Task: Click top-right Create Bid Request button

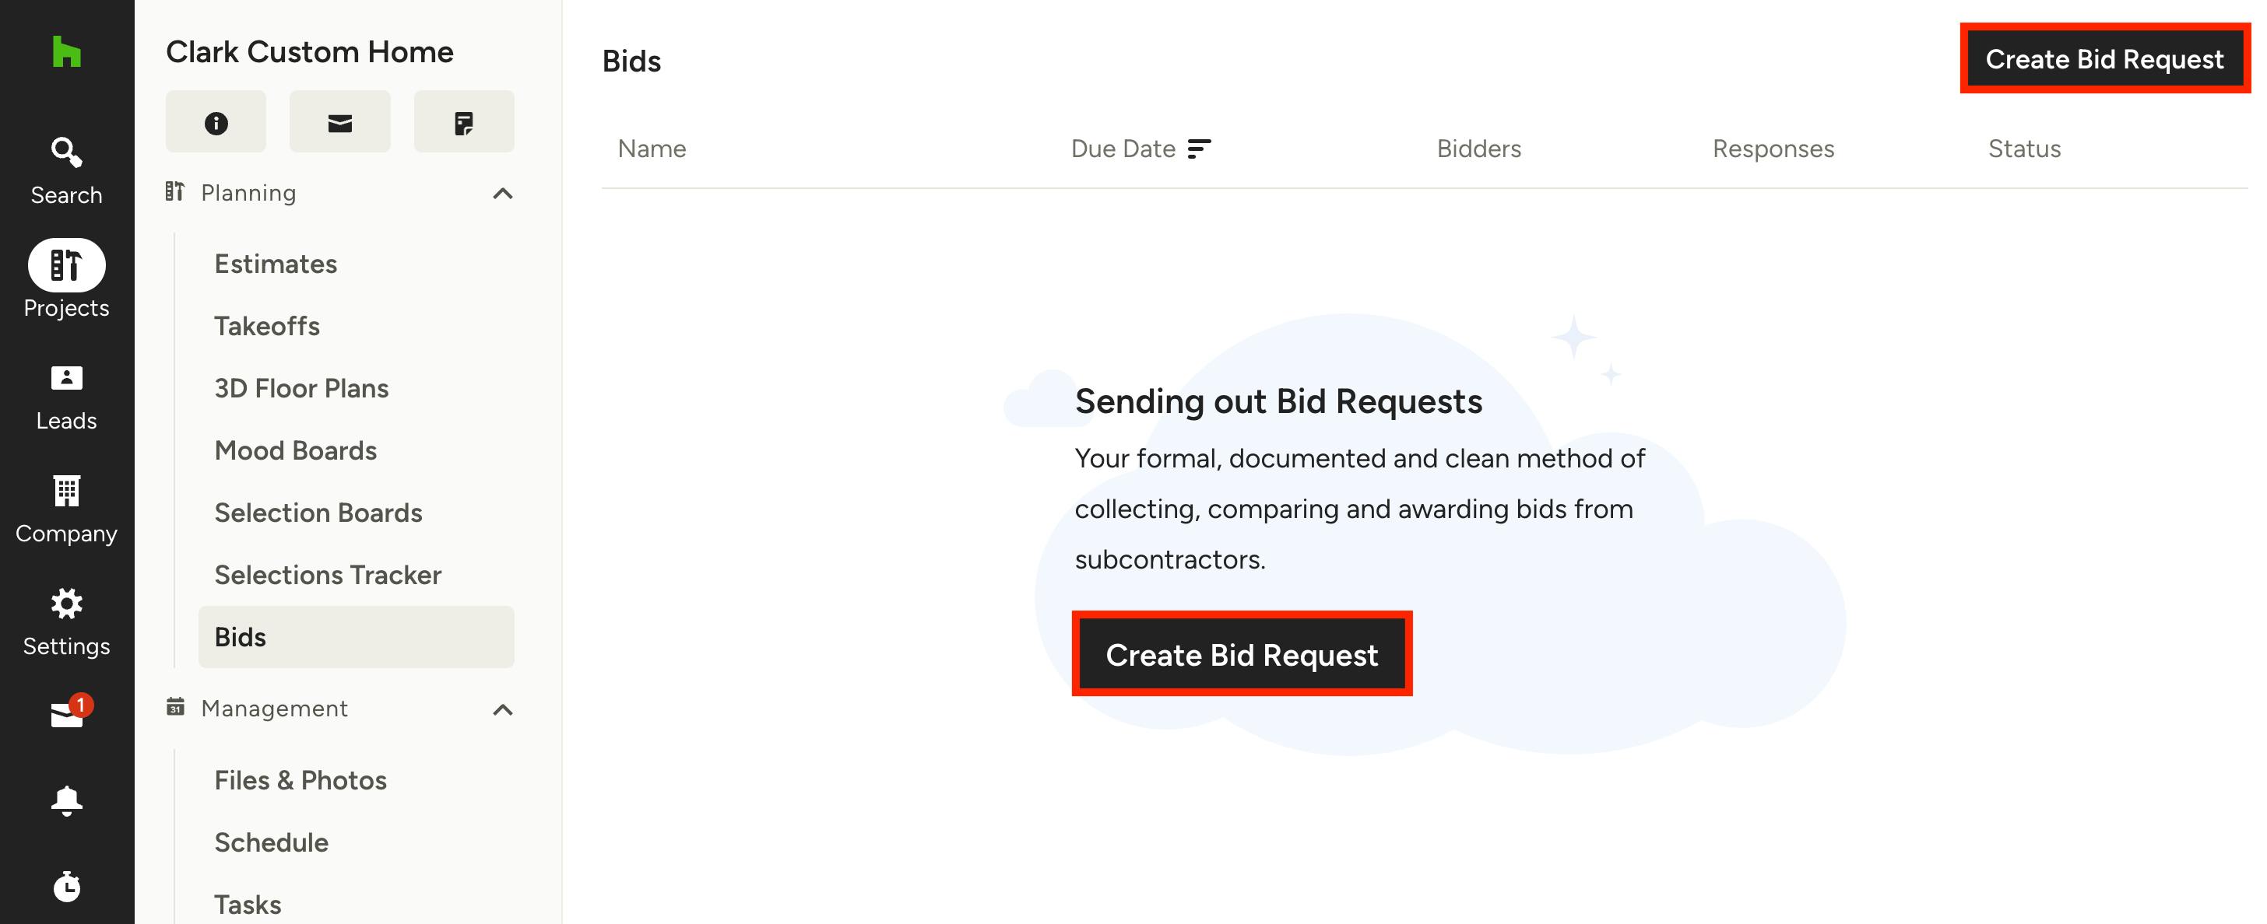Action: (2104, 59)
